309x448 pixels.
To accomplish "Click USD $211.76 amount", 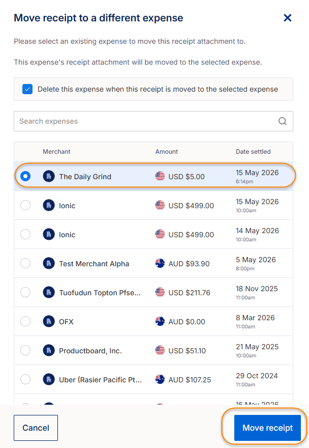I will pos(189,293).
